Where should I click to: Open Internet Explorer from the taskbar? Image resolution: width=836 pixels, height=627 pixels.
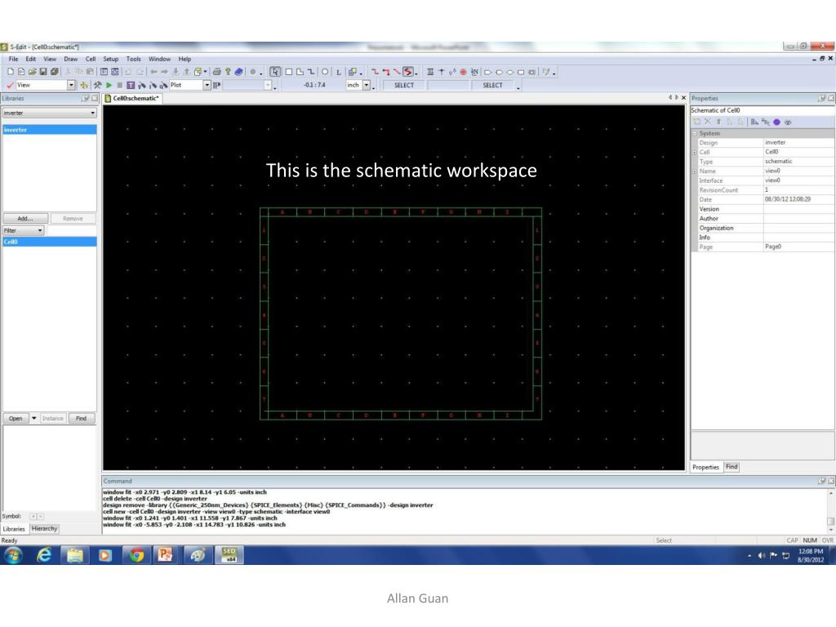44,555
